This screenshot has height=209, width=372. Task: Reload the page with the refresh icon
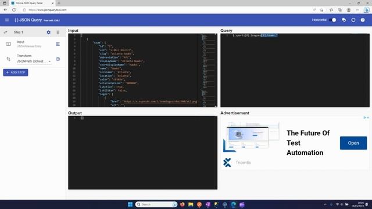[x=14, y=10]
